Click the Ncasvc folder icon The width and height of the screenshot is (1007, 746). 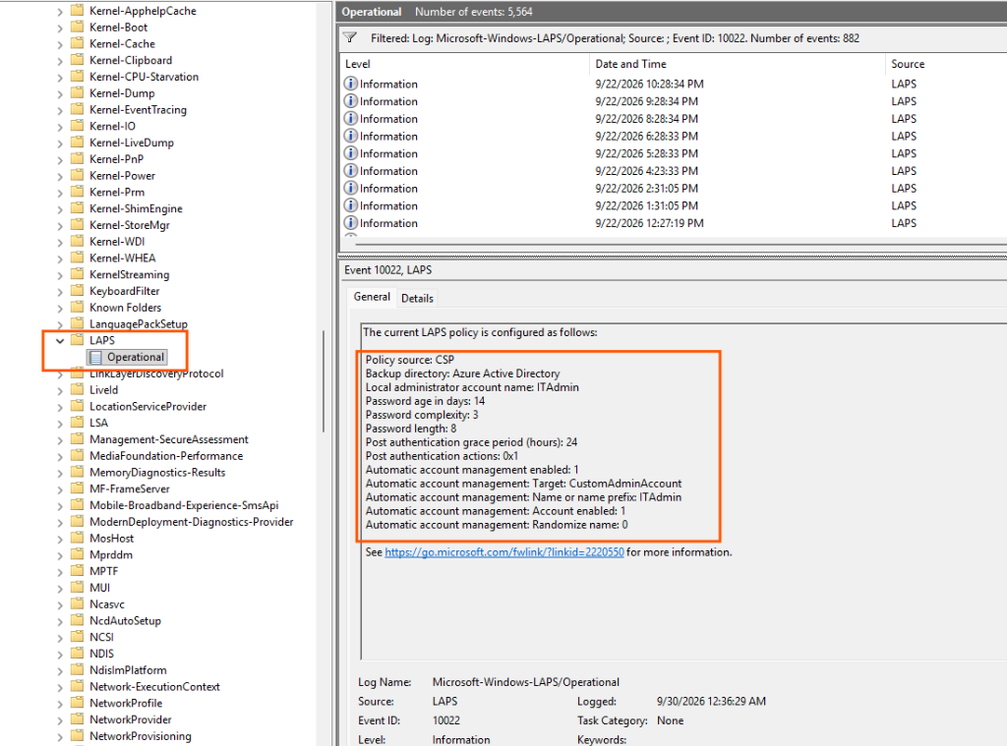point(77,604)
